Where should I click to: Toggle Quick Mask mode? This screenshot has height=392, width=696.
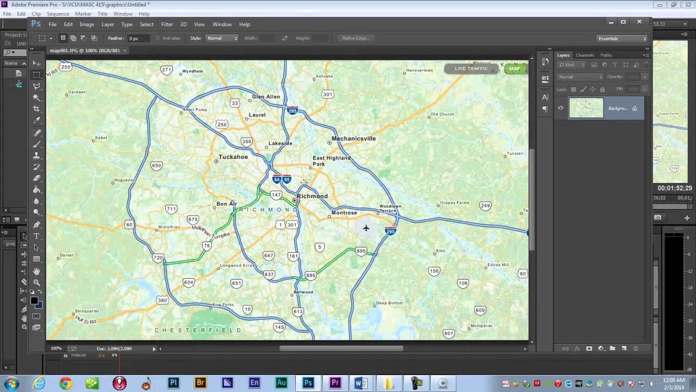click(36, 316)
